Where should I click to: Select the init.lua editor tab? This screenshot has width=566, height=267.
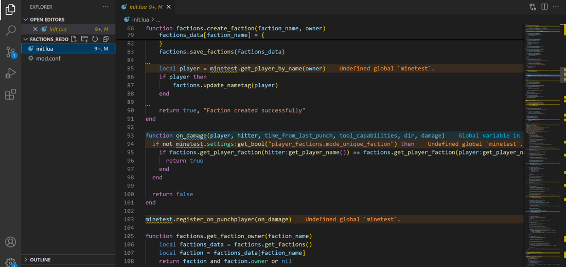pyautogui.click(x=146, y=7)
